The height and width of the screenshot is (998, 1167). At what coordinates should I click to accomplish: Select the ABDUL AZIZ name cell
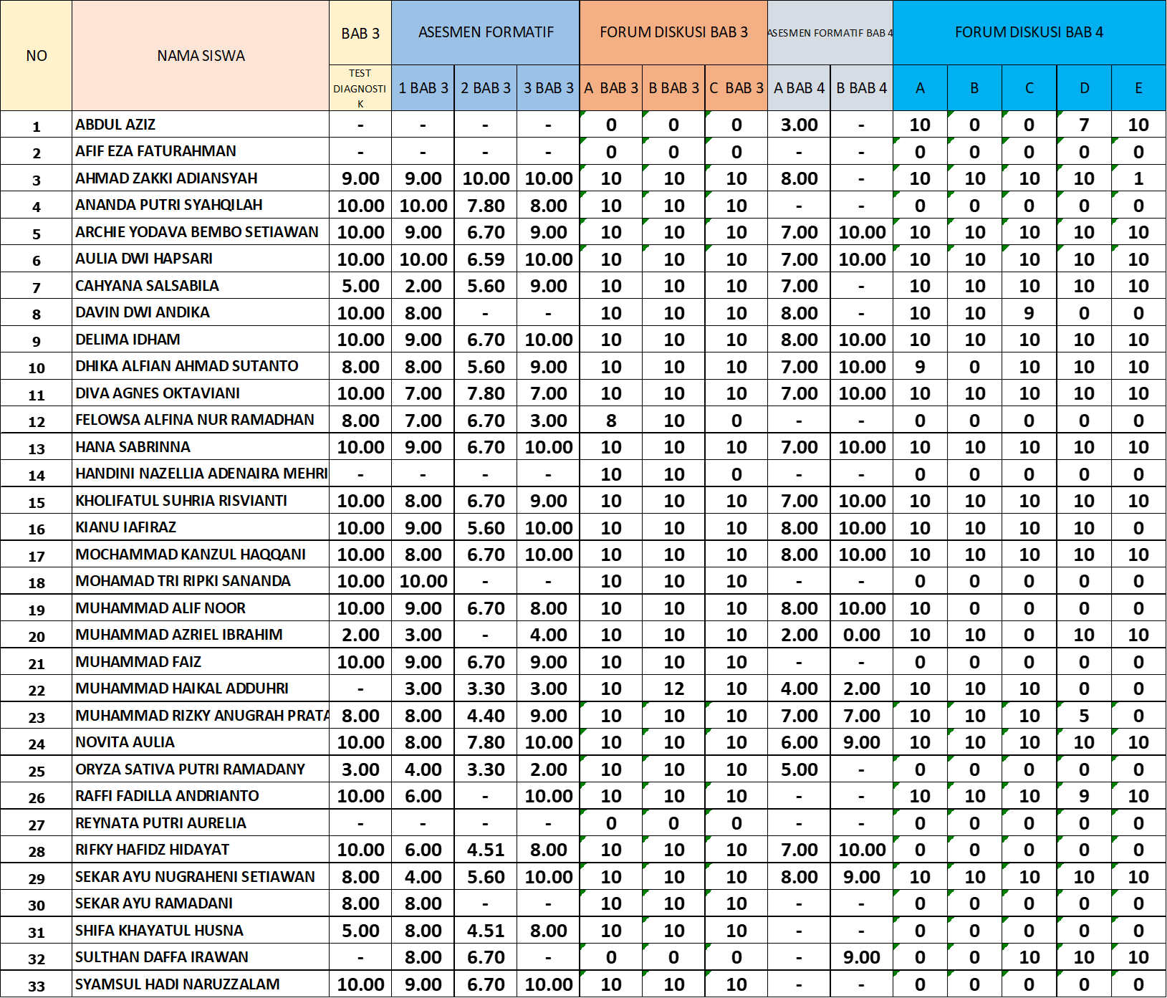[x=201, y=125]
